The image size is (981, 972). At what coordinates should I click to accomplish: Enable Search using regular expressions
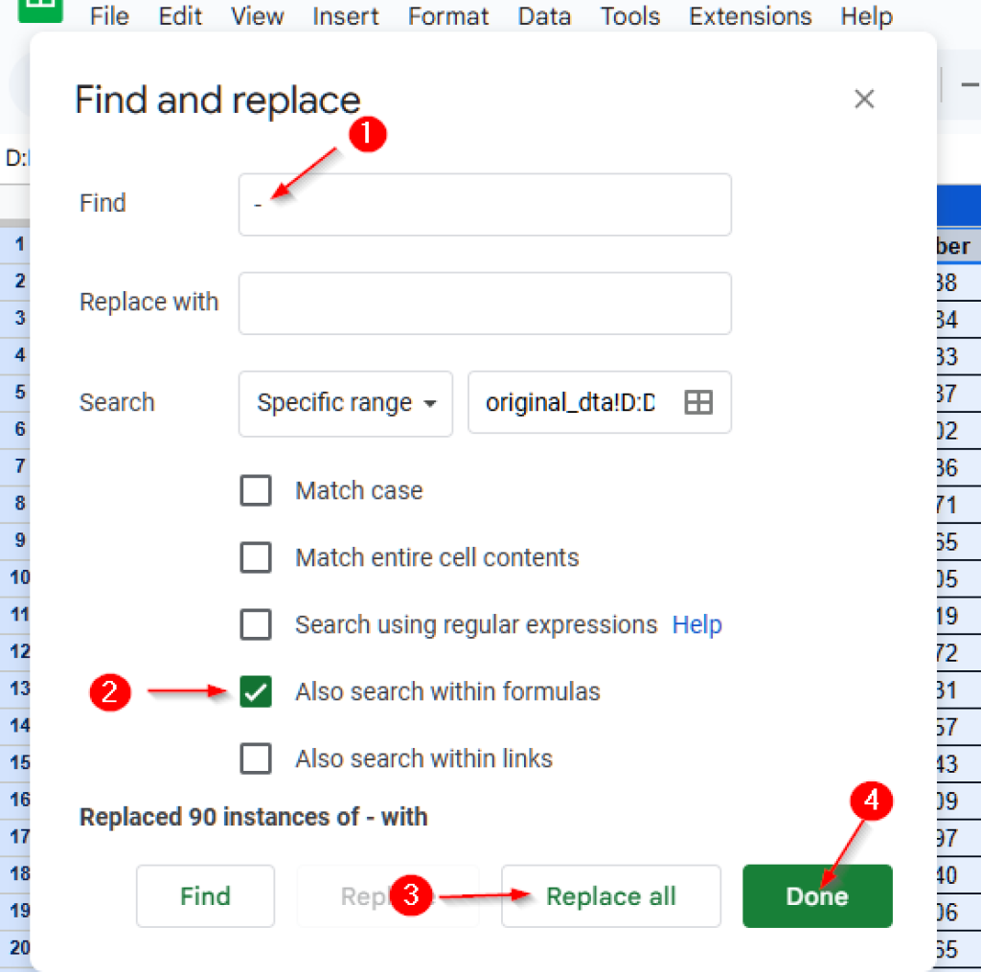point(256,624)
